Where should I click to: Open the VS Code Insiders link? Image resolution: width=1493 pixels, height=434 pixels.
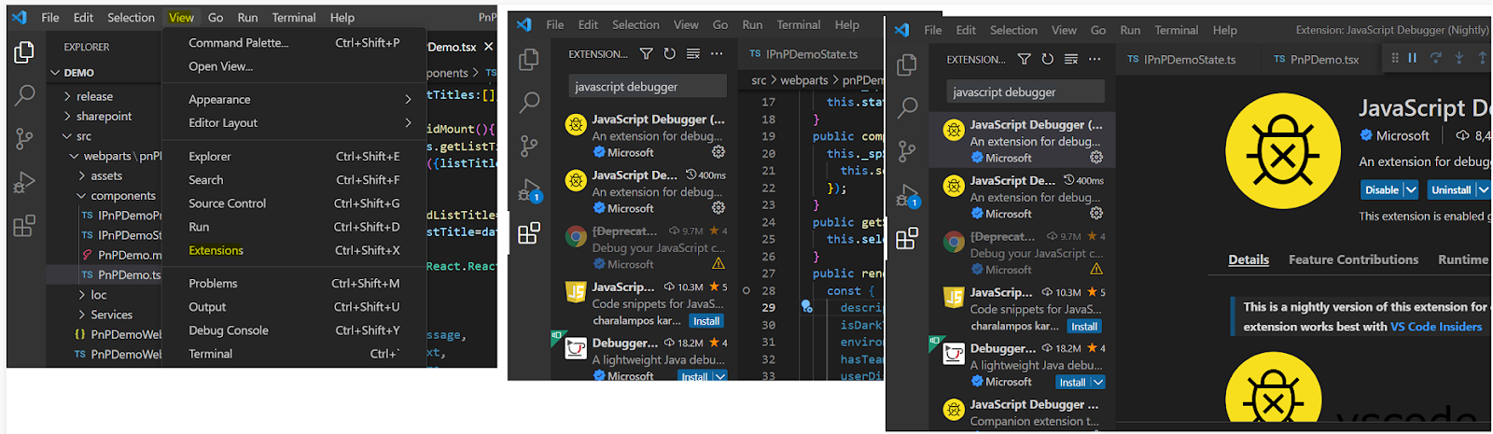tap(1436, 327)
